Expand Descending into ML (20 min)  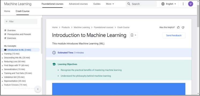[2, 58]
